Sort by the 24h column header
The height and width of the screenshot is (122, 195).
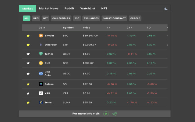pyautogui.click(x=129, y=28)
